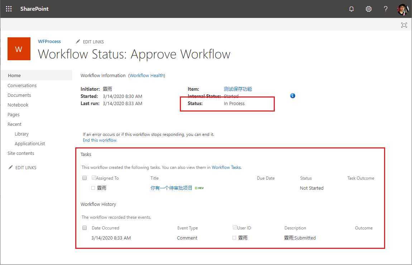Open the 你有一个待审批项目 task link
Image resolution: width=412 pixels, height=265 pixels.
(171, 188)
